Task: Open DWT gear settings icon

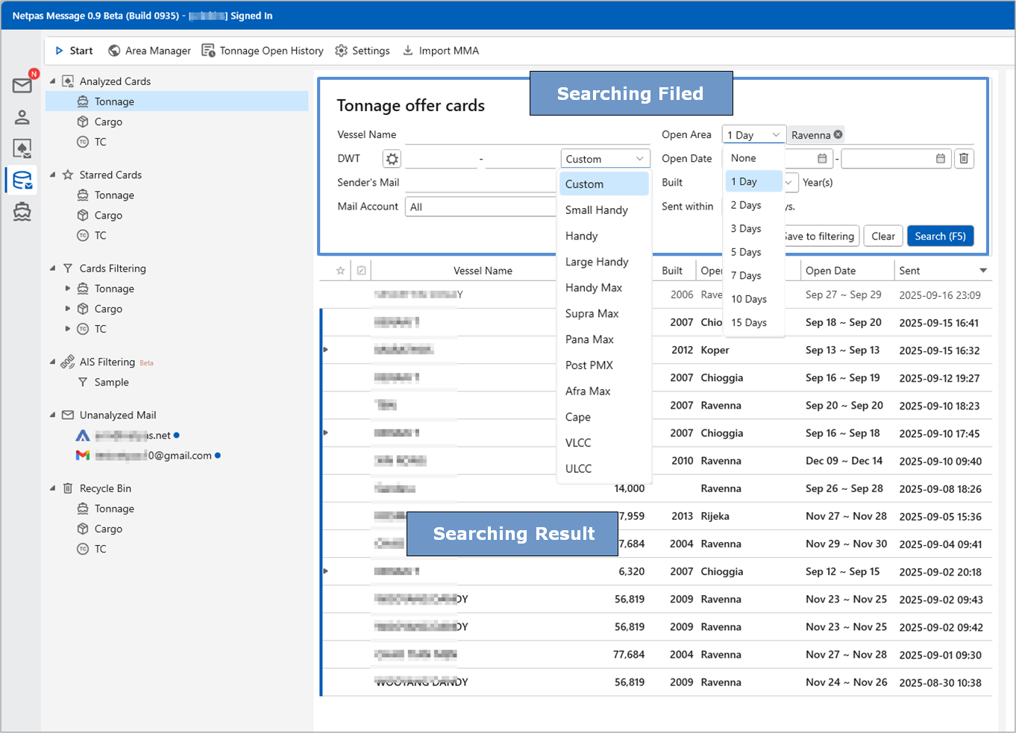Action: click(x=392, y=159)
